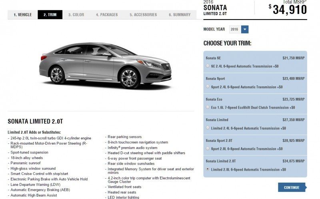The width and height of the screenshot is (320, 199).
Task: Jump to the 6. Summary step tab
Action: click(x=180, y=15)
